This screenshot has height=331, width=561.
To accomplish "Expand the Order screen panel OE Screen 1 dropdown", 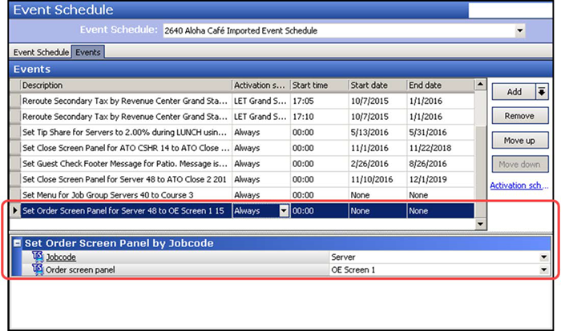I will click(544, 270).
